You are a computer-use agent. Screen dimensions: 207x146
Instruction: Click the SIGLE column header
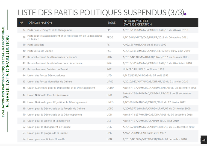pos(111,23)
